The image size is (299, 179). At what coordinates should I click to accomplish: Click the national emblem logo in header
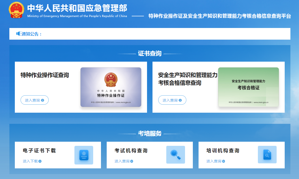tap(16, 10)
